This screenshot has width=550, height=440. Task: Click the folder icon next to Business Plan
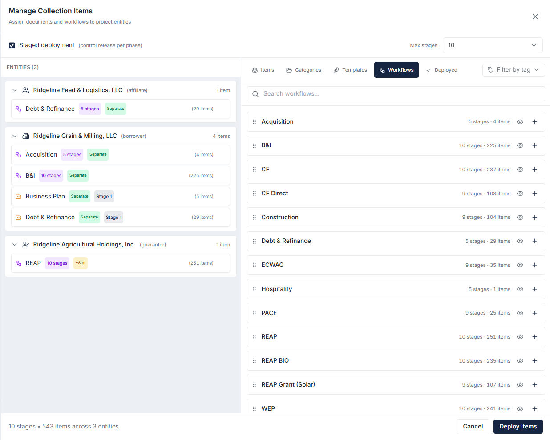pos(18,196)
